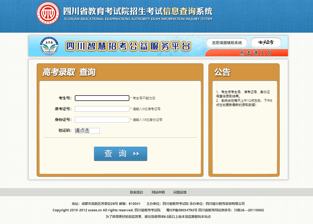Viewport: 313px width, 224px height.
Task: Click the 验证码 box showing 请点击
Action: tap(87, 131)
